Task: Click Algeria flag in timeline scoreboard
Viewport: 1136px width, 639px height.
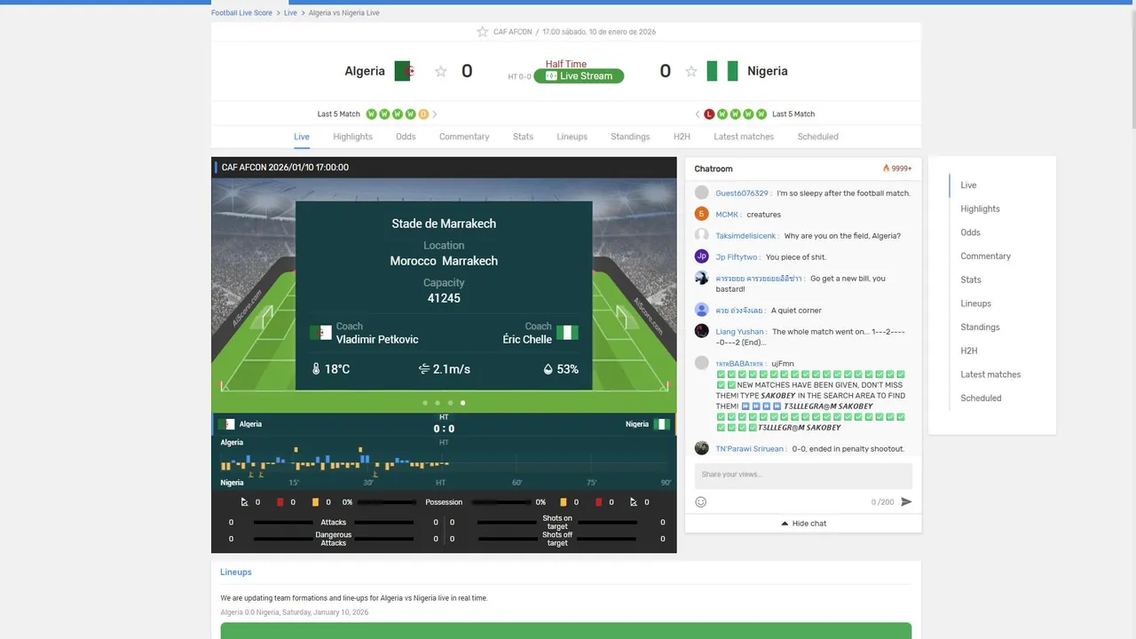Action: [x=227, y=424]
